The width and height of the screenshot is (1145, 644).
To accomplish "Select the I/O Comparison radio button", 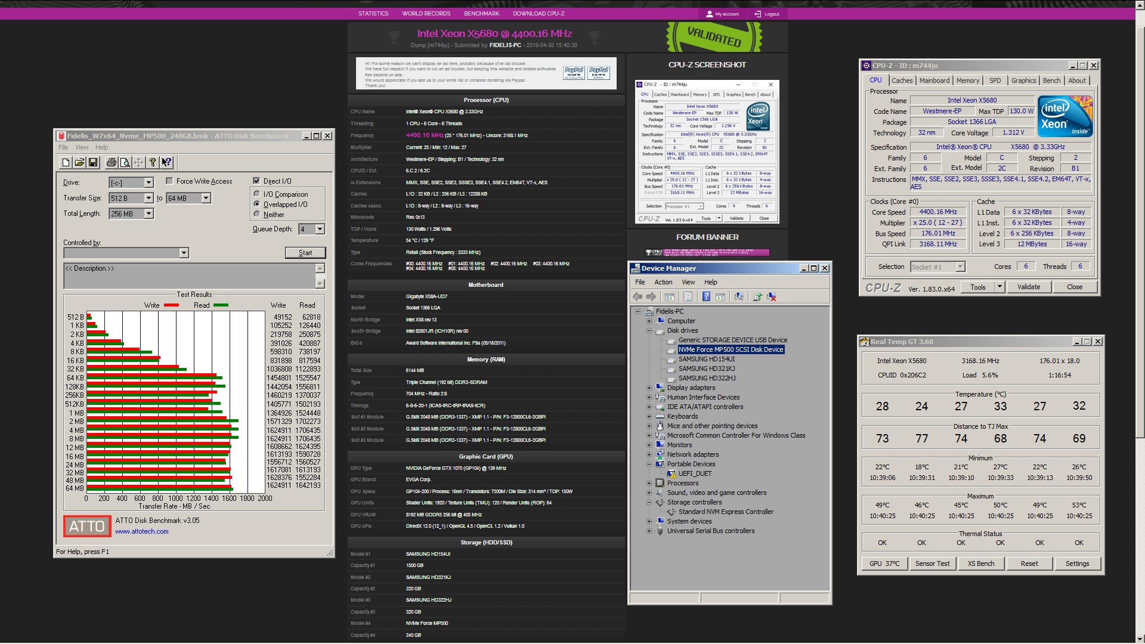I will [x=257, y=194].
